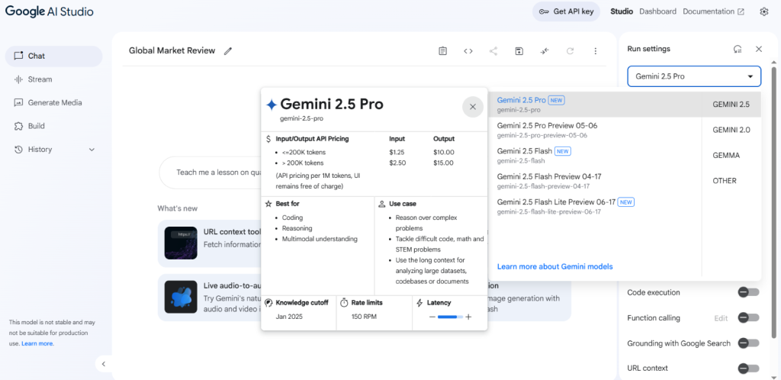781x380 pixels.
Task: Expand the History section chevron
Action: tap(92, 150)
